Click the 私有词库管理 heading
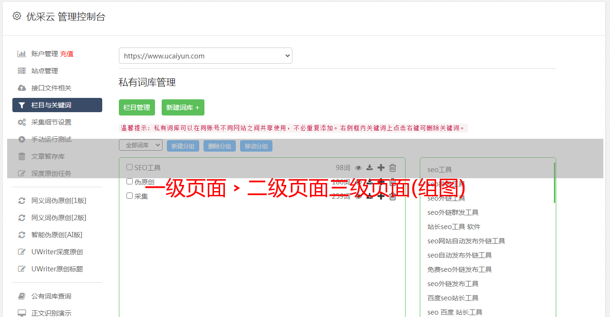This screenshot has width=610, height=317. click(x=147, y=82)
